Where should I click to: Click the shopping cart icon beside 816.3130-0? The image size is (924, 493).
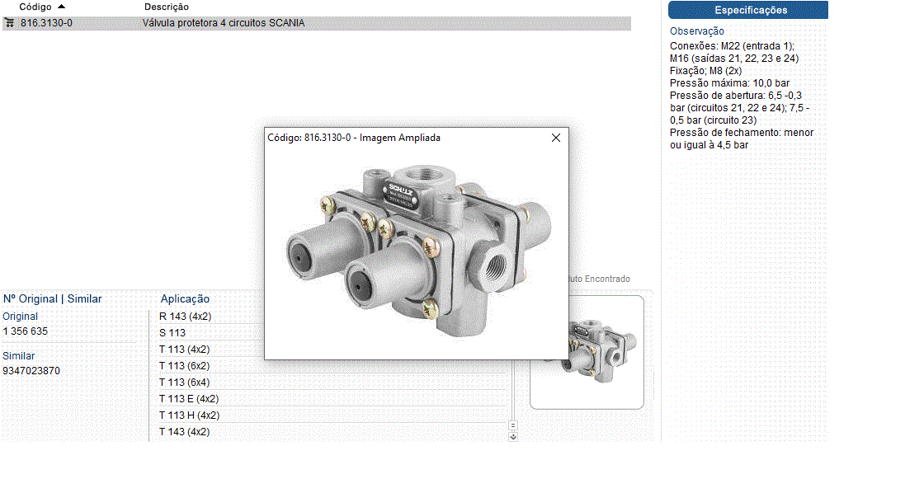9,23
